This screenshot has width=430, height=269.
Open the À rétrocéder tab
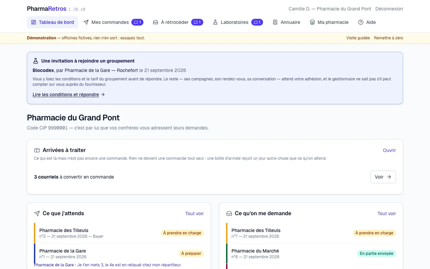click(x=178, y=22)
